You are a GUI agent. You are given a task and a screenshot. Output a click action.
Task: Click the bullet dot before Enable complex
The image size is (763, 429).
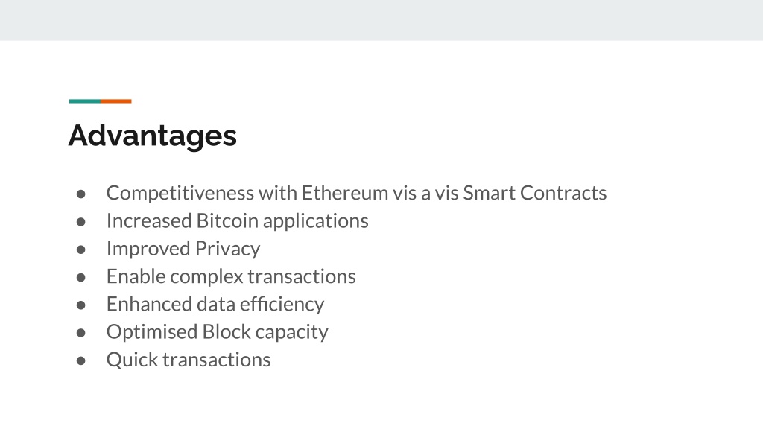coord(80,277)
